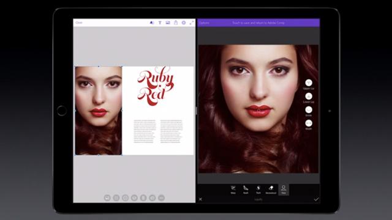Cancel Liquify with the X icon
The width and height of the screenshot is (392, 220).
click(x=200, y=199)
